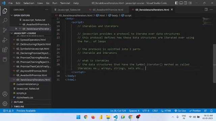The width and height of the screenshot is (216, 121).
Task: Click the Go Live status button
Action: pos(180,111)
